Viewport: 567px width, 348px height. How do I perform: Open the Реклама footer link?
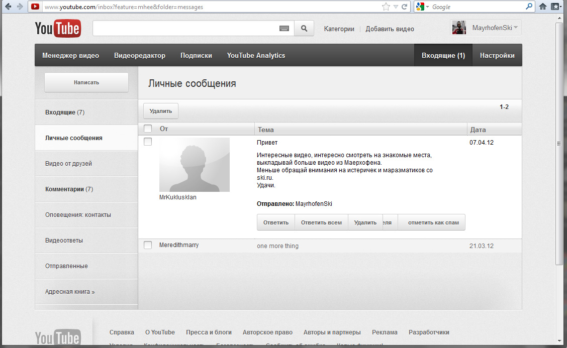coord(385,332)
